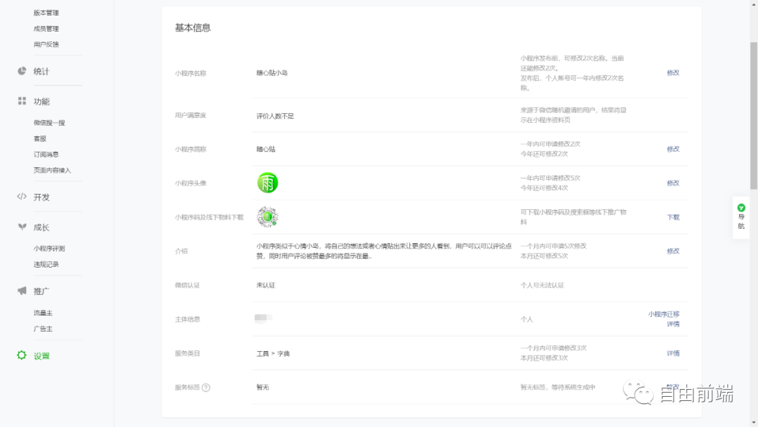
Task: View 详情 for 服务类目
Action: (672, 353)
